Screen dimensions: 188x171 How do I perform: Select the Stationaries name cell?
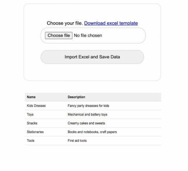click(35, 132)
